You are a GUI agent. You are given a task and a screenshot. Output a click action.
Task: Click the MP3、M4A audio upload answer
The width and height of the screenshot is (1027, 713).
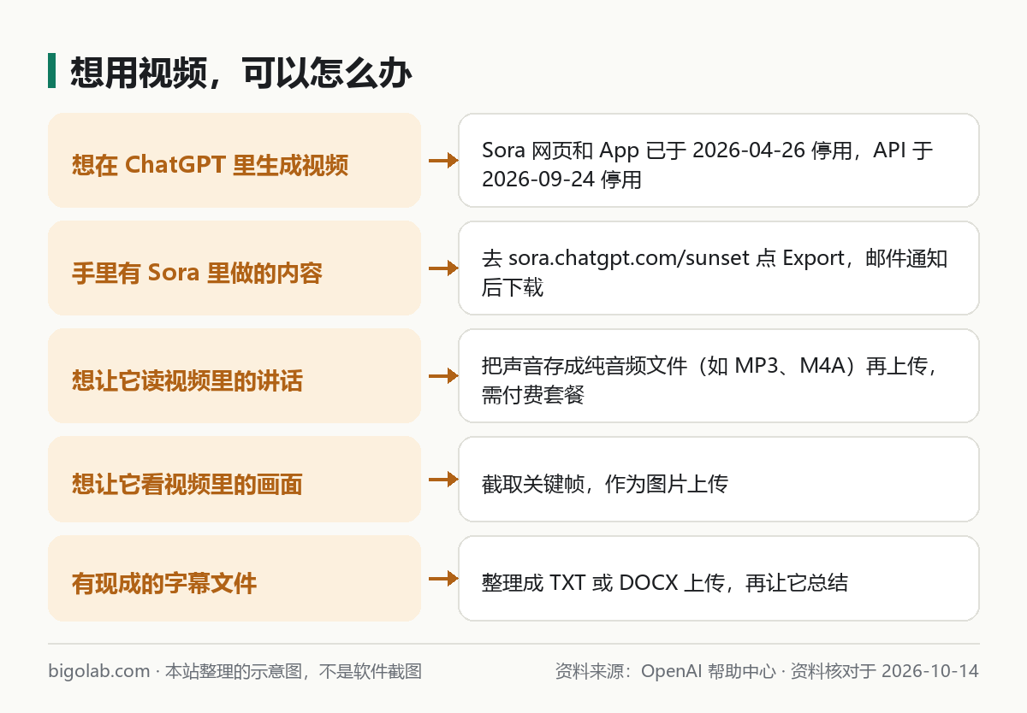tap(719, 375)
